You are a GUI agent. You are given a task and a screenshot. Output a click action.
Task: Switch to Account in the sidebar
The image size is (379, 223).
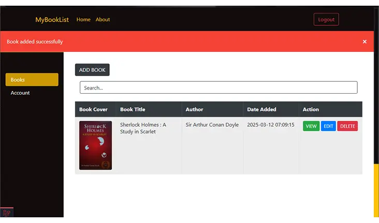(x=21, y=93)
